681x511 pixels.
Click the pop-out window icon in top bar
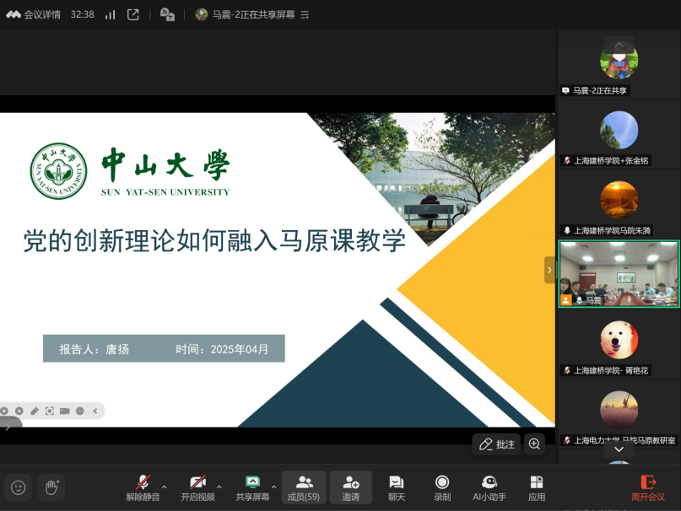click(133, 14)
